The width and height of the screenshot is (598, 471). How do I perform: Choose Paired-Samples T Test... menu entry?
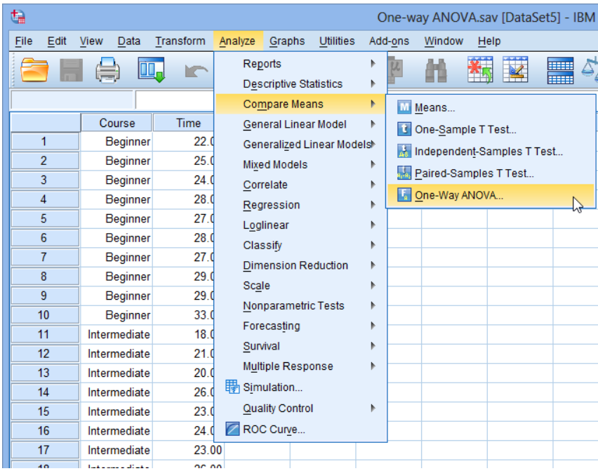coord(491,173)
